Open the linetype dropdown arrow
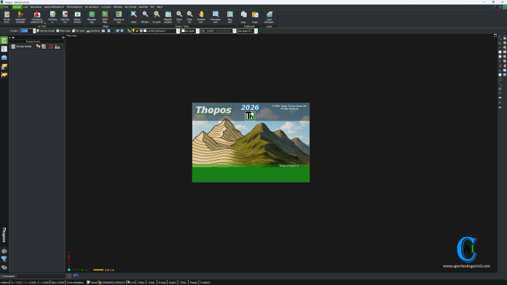The width and height of the screenshot is (507, 285). (235, 31)
